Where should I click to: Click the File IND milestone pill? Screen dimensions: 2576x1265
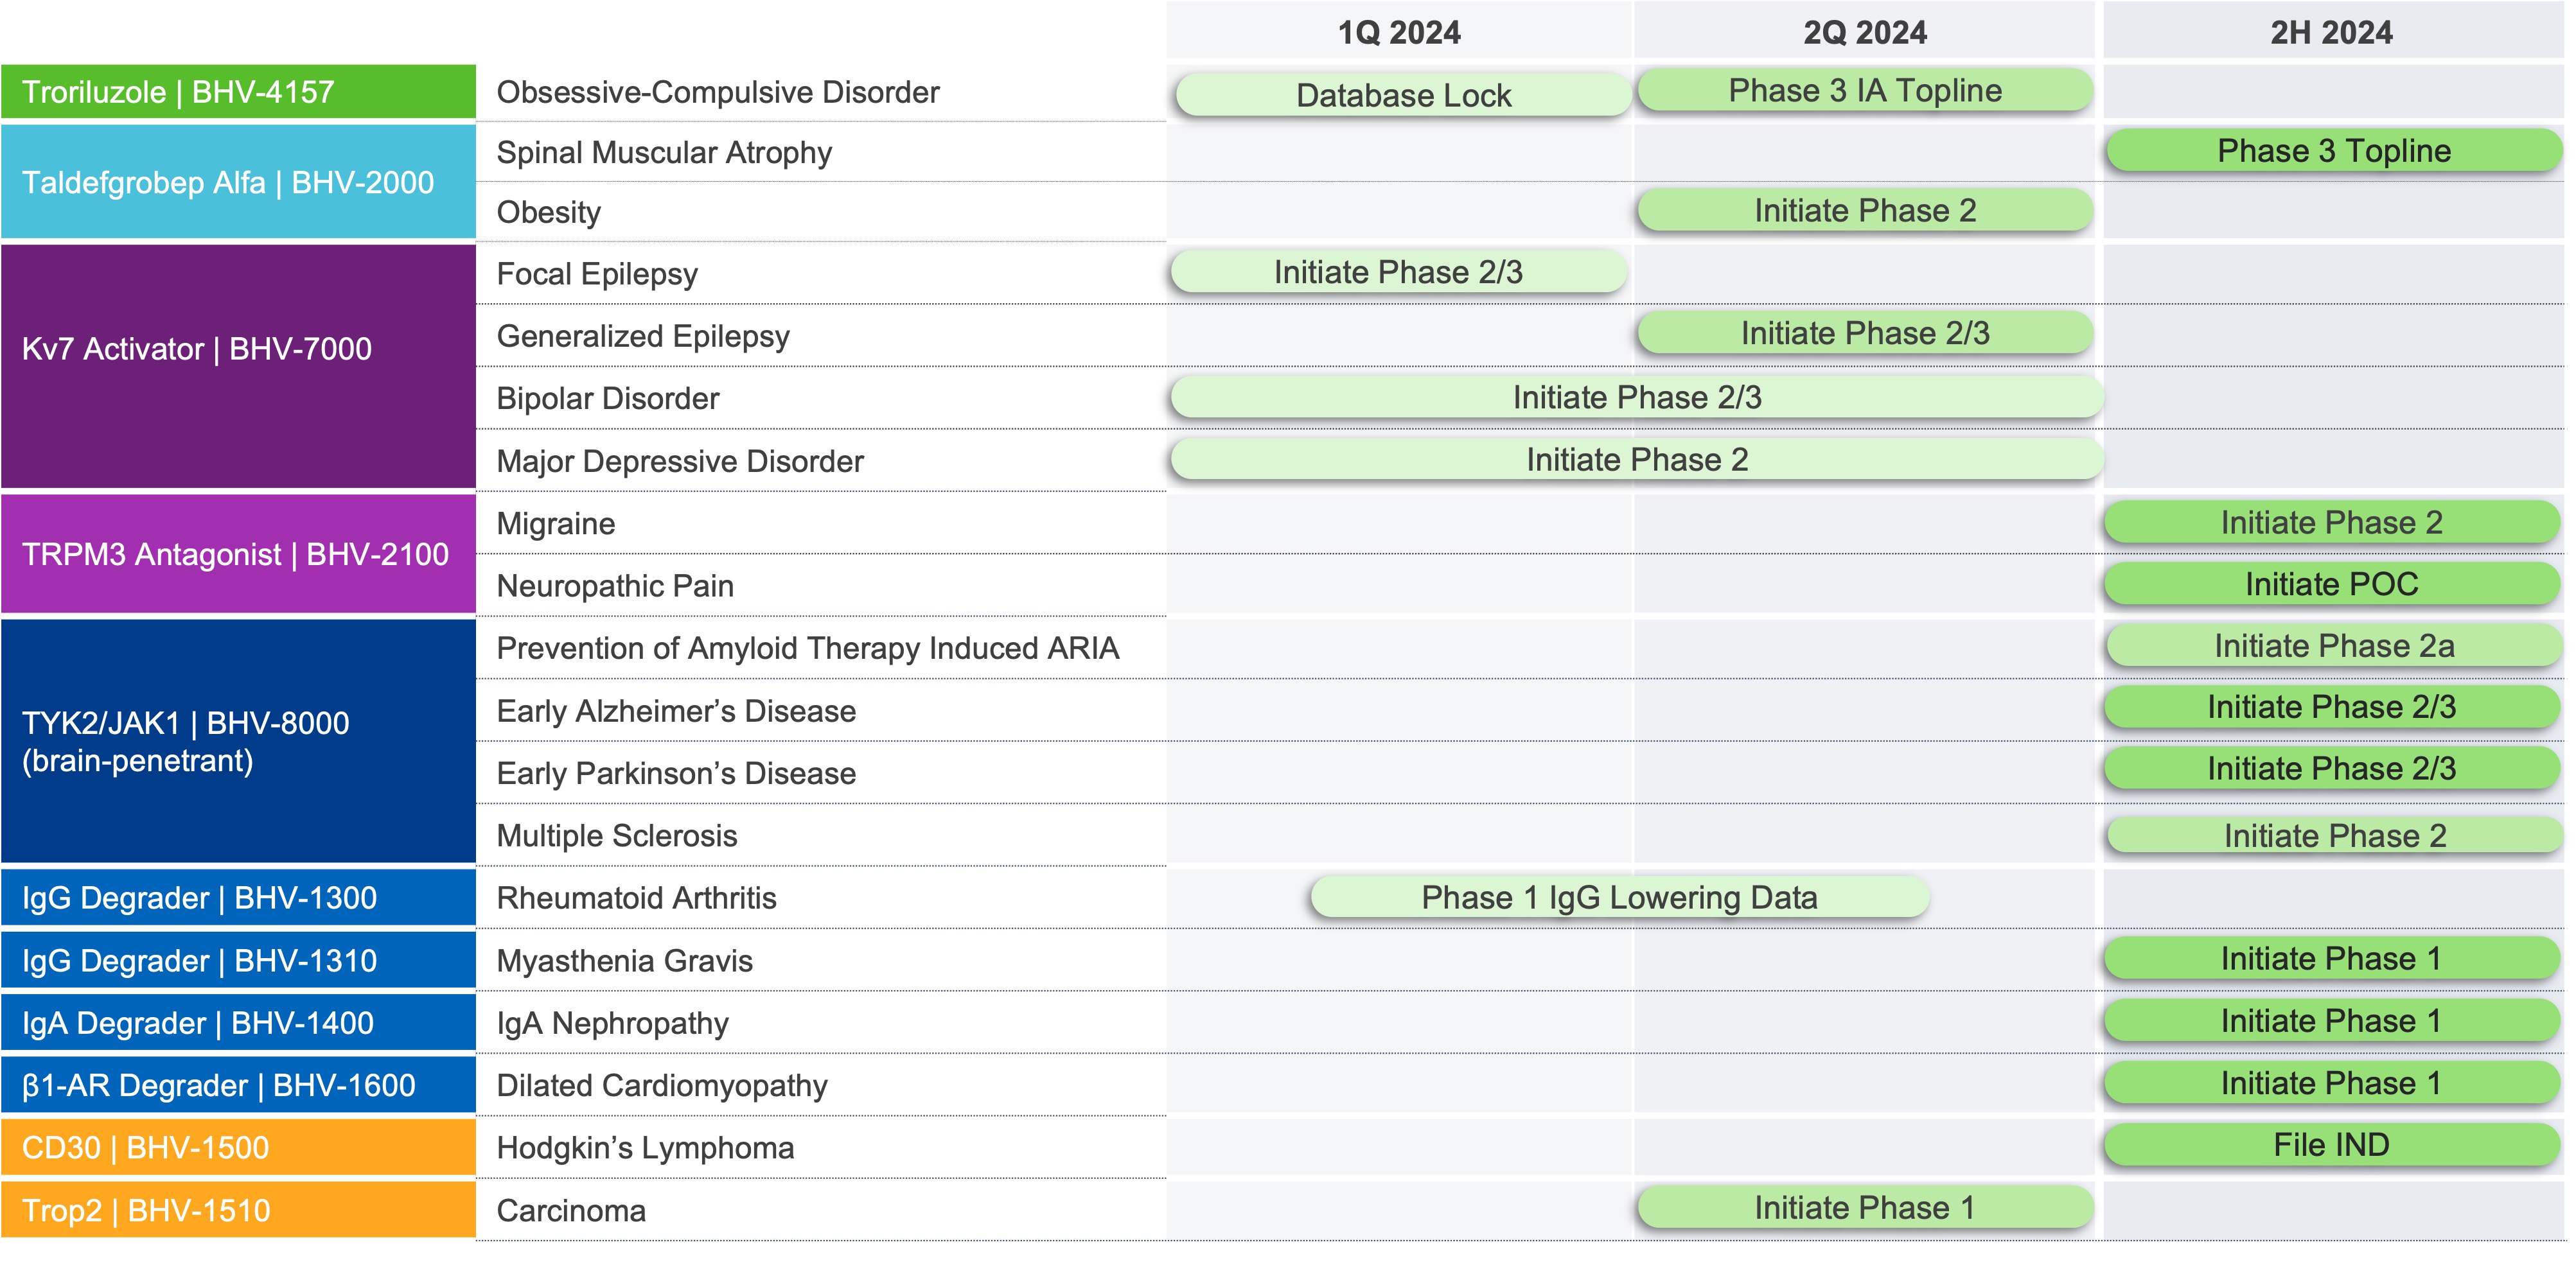[2331, 1145]
